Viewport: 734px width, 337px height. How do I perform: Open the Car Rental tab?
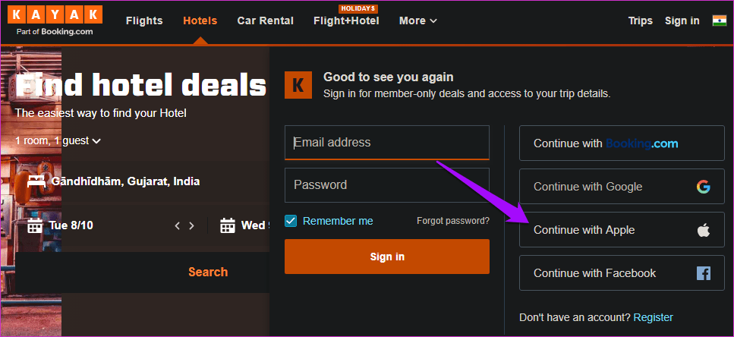coord(266,20)
